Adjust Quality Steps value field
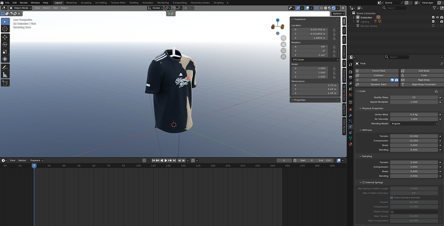This screenshot has height=226, width=444. pos(414,98)
